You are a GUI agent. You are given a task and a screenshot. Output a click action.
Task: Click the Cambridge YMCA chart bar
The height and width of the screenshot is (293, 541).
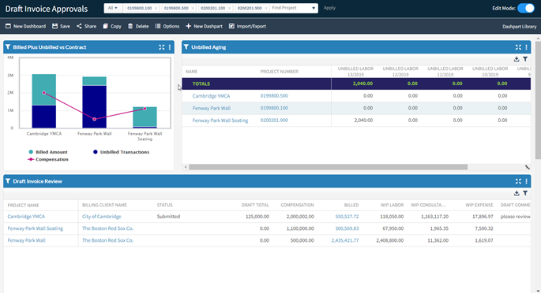click(43, 101)
